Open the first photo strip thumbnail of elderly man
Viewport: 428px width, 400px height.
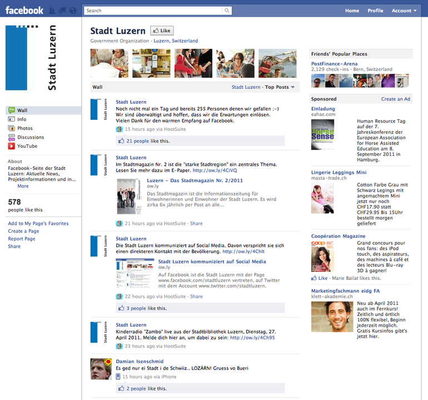coord(109,63)
